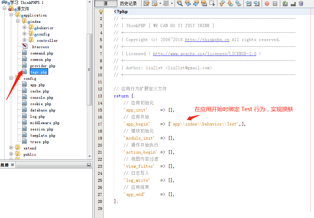Click the 'app_begin' key on line 17
The height and width of the screenshot is (218, 314).
[x=137, y=124]
